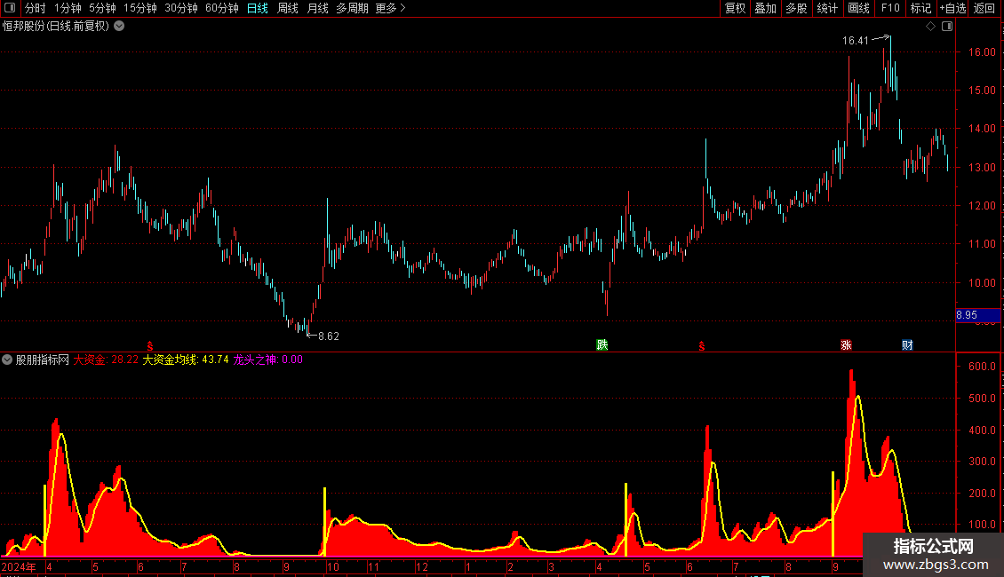
Task: Click the blue 财 financial marker
Action: point(907,344)
